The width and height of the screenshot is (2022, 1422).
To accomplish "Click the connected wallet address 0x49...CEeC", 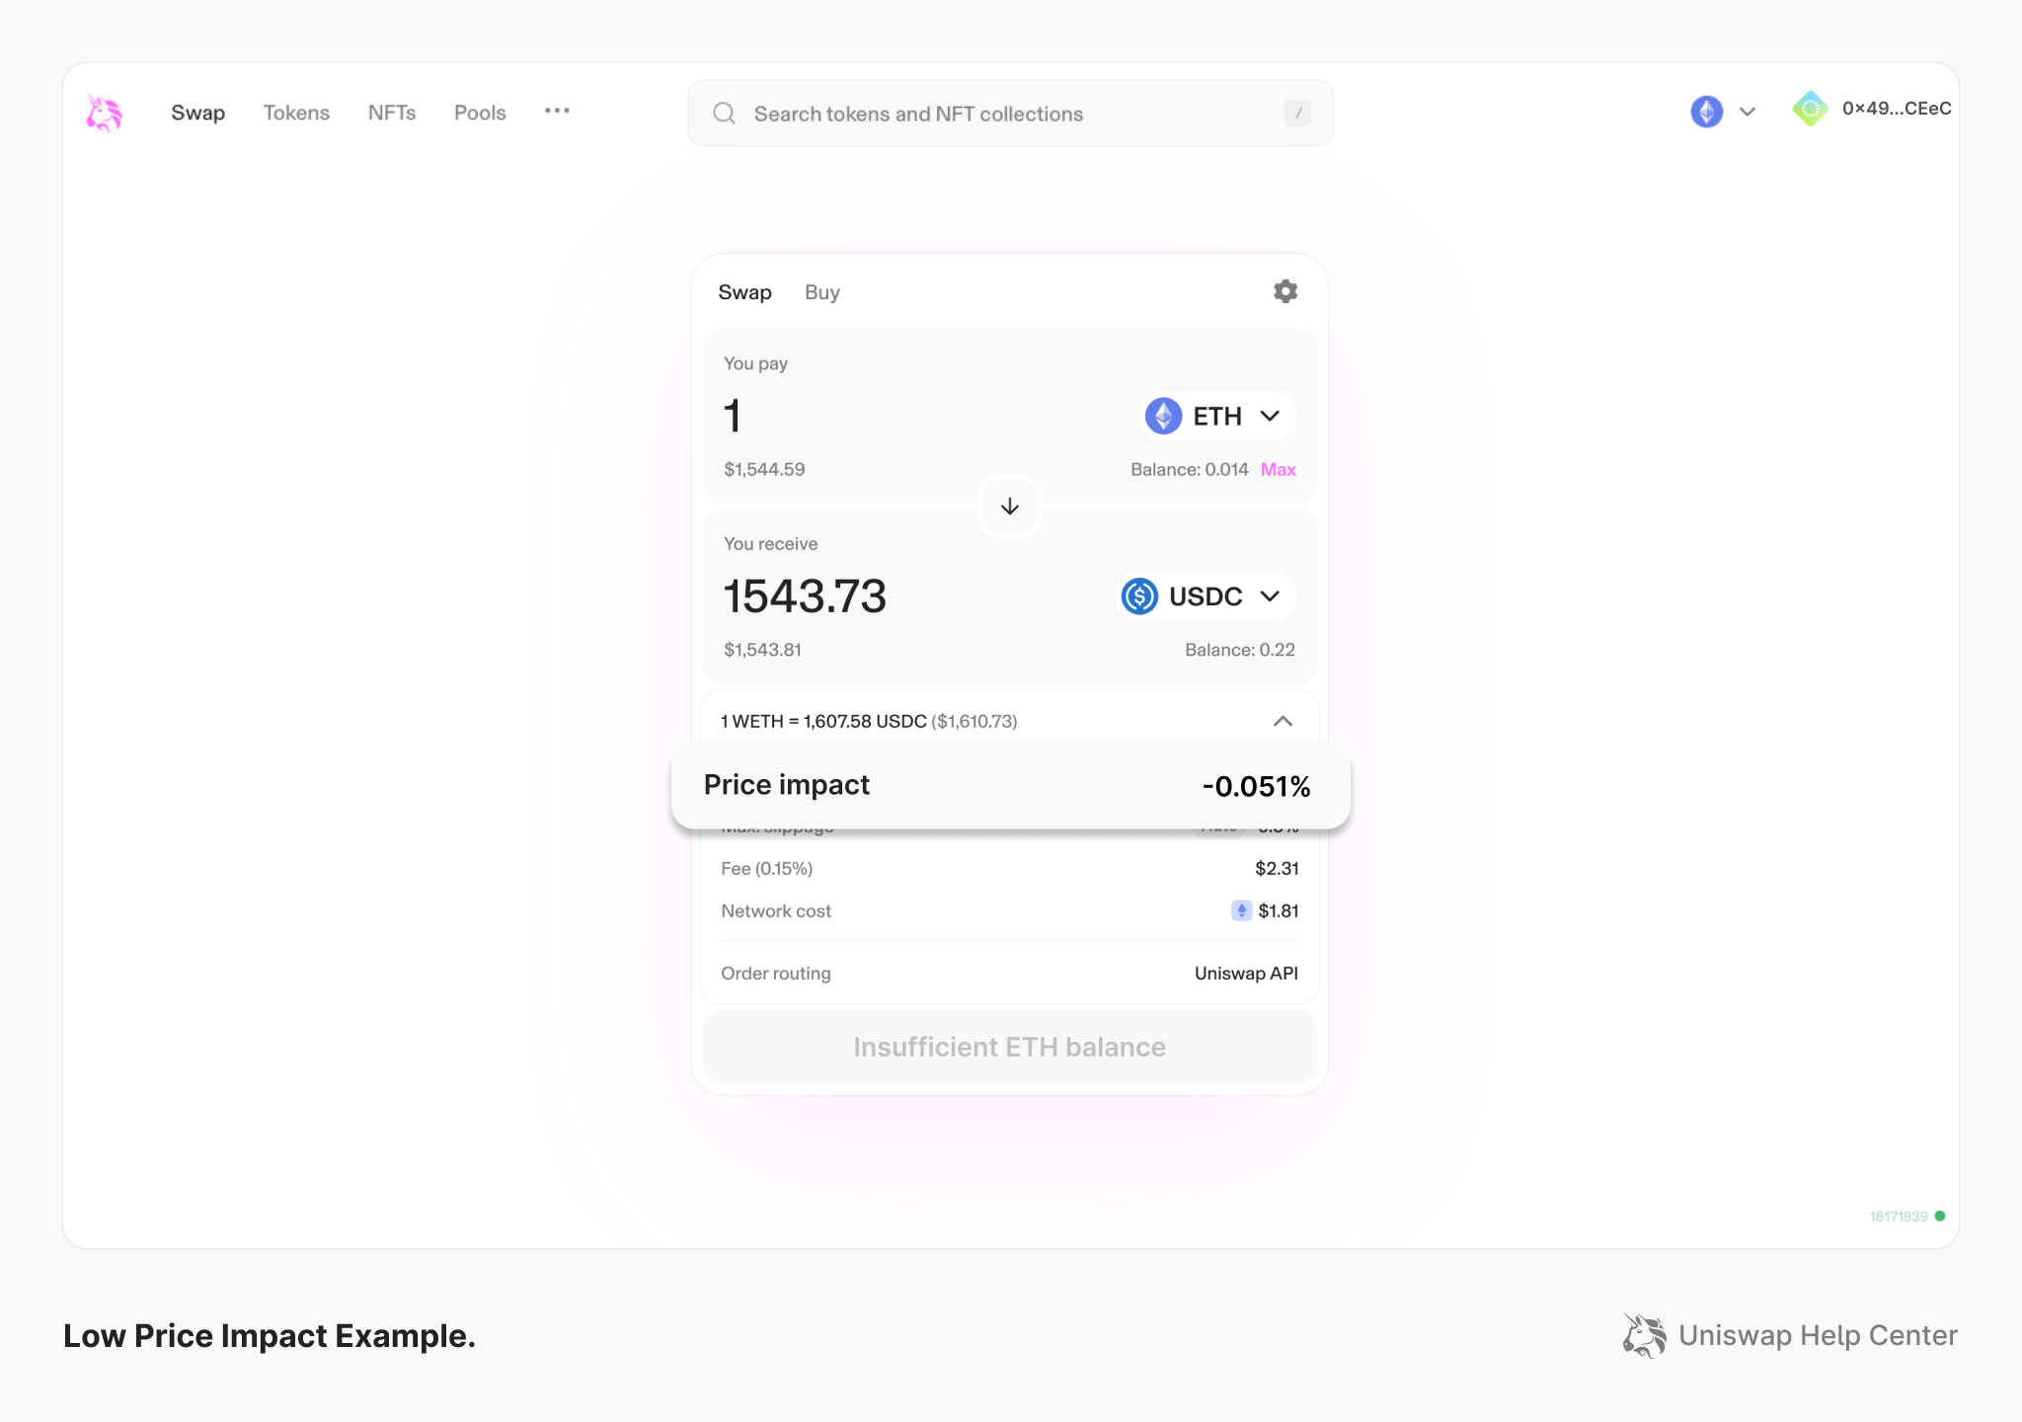I will 1895,109.
